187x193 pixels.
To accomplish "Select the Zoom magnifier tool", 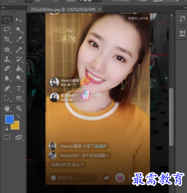I will [19, 108].
